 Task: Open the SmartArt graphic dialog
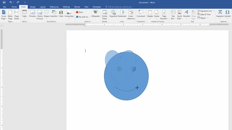click(x=54, y=14)
